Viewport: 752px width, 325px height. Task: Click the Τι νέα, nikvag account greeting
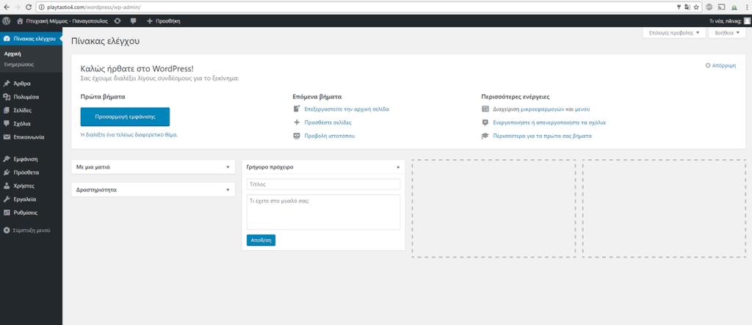[725, 21]
